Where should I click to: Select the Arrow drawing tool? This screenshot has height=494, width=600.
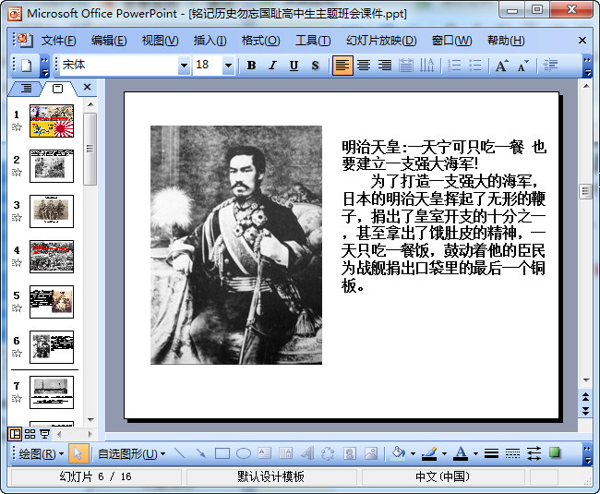(x=201, y=453)
